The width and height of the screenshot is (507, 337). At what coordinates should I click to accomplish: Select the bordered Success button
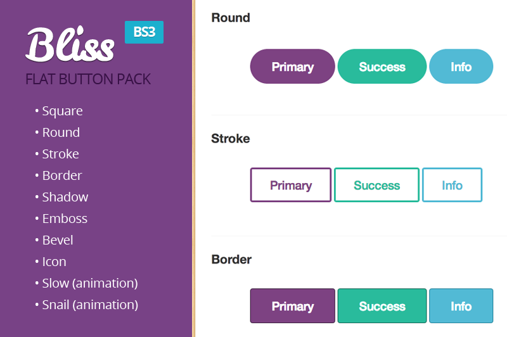coord(382,306)
